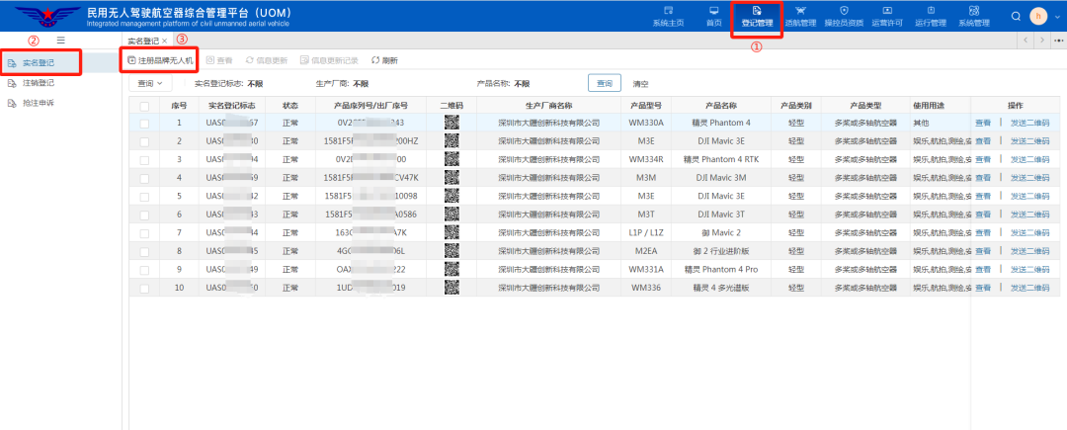Select 抢注申诉 in the sidebar
1067x430 pixels.
click(x=39, y=104)
